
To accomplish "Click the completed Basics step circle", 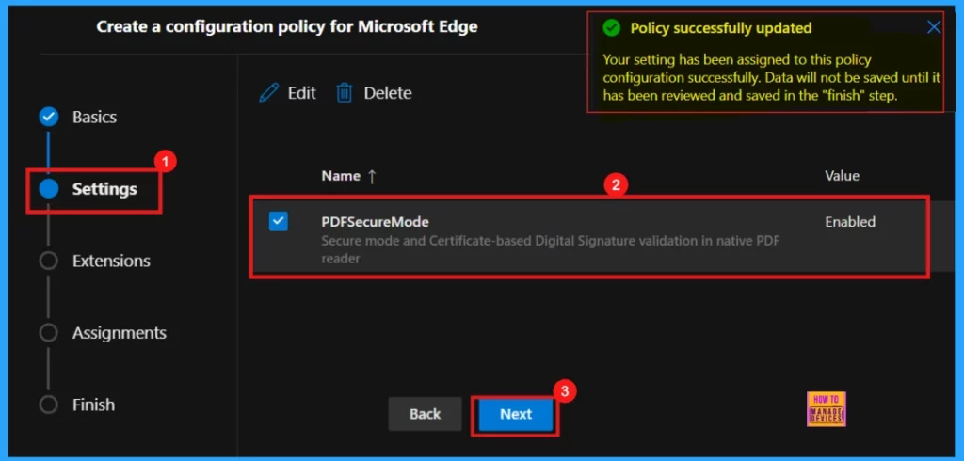I will pyautogui.click(x=49, y=117).
